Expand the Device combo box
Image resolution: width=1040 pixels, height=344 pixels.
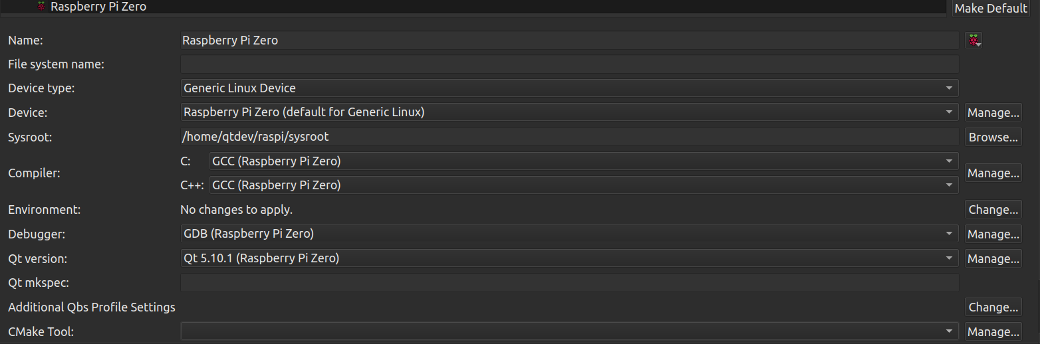570,112
